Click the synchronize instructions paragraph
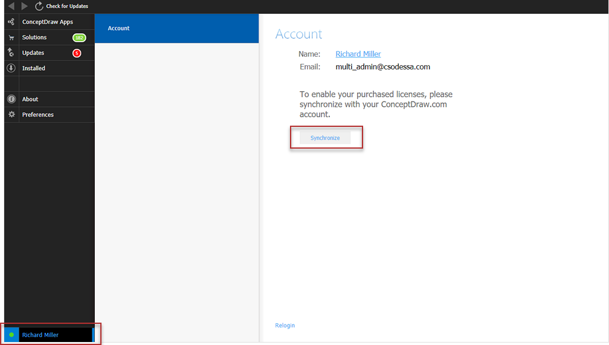The width and height of the screenshot is (609, 345). coord(376,104)
